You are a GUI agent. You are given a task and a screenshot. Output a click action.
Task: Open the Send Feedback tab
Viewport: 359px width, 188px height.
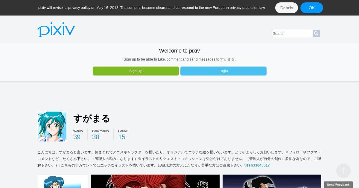338,185
